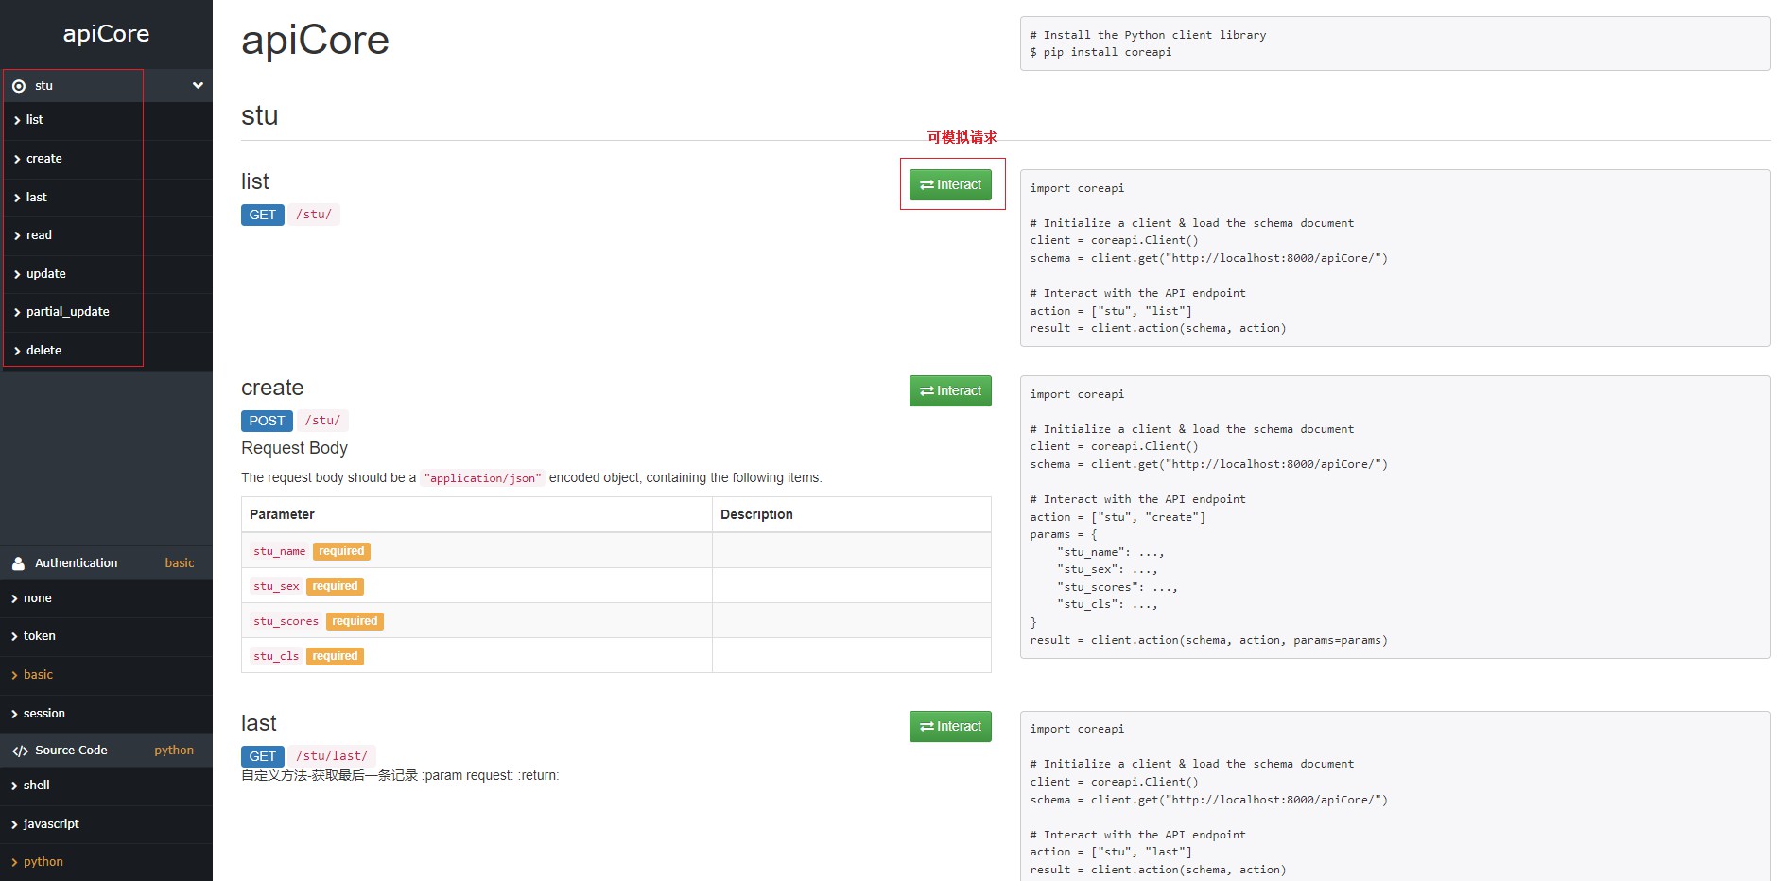The image size is (1785, 881).
Task: Select session authentication option
Action: 43,714
